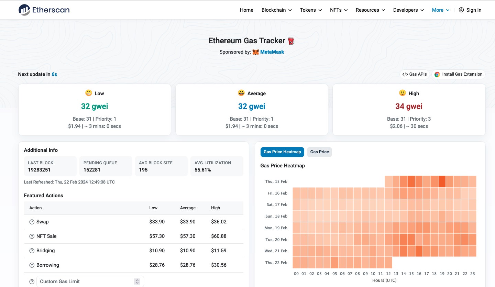Click the Borrowing high price $30.56

(219, 265)
